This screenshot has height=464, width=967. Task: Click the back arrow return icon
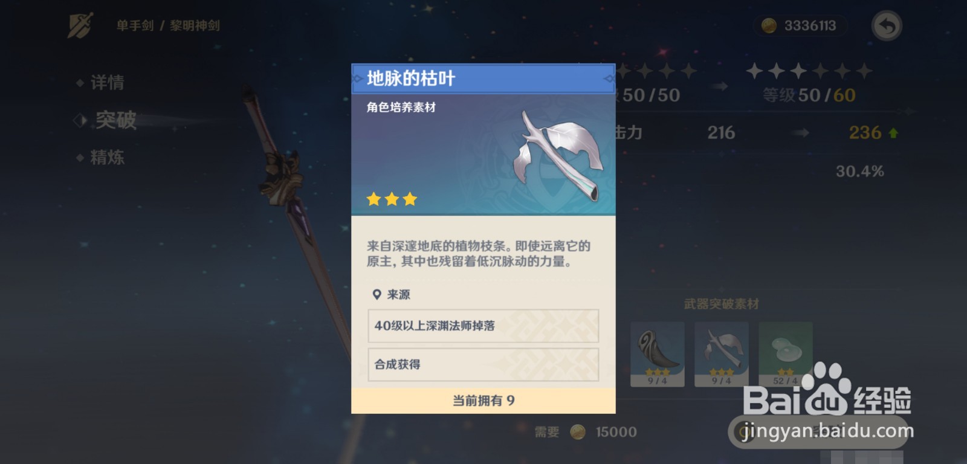887,26
